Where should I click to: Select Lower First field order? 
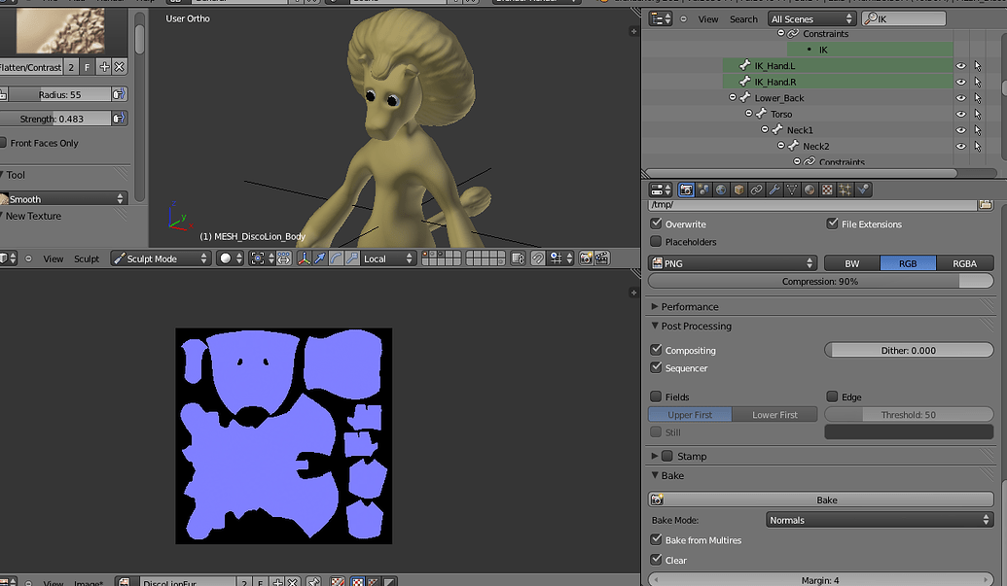point(774,414)
